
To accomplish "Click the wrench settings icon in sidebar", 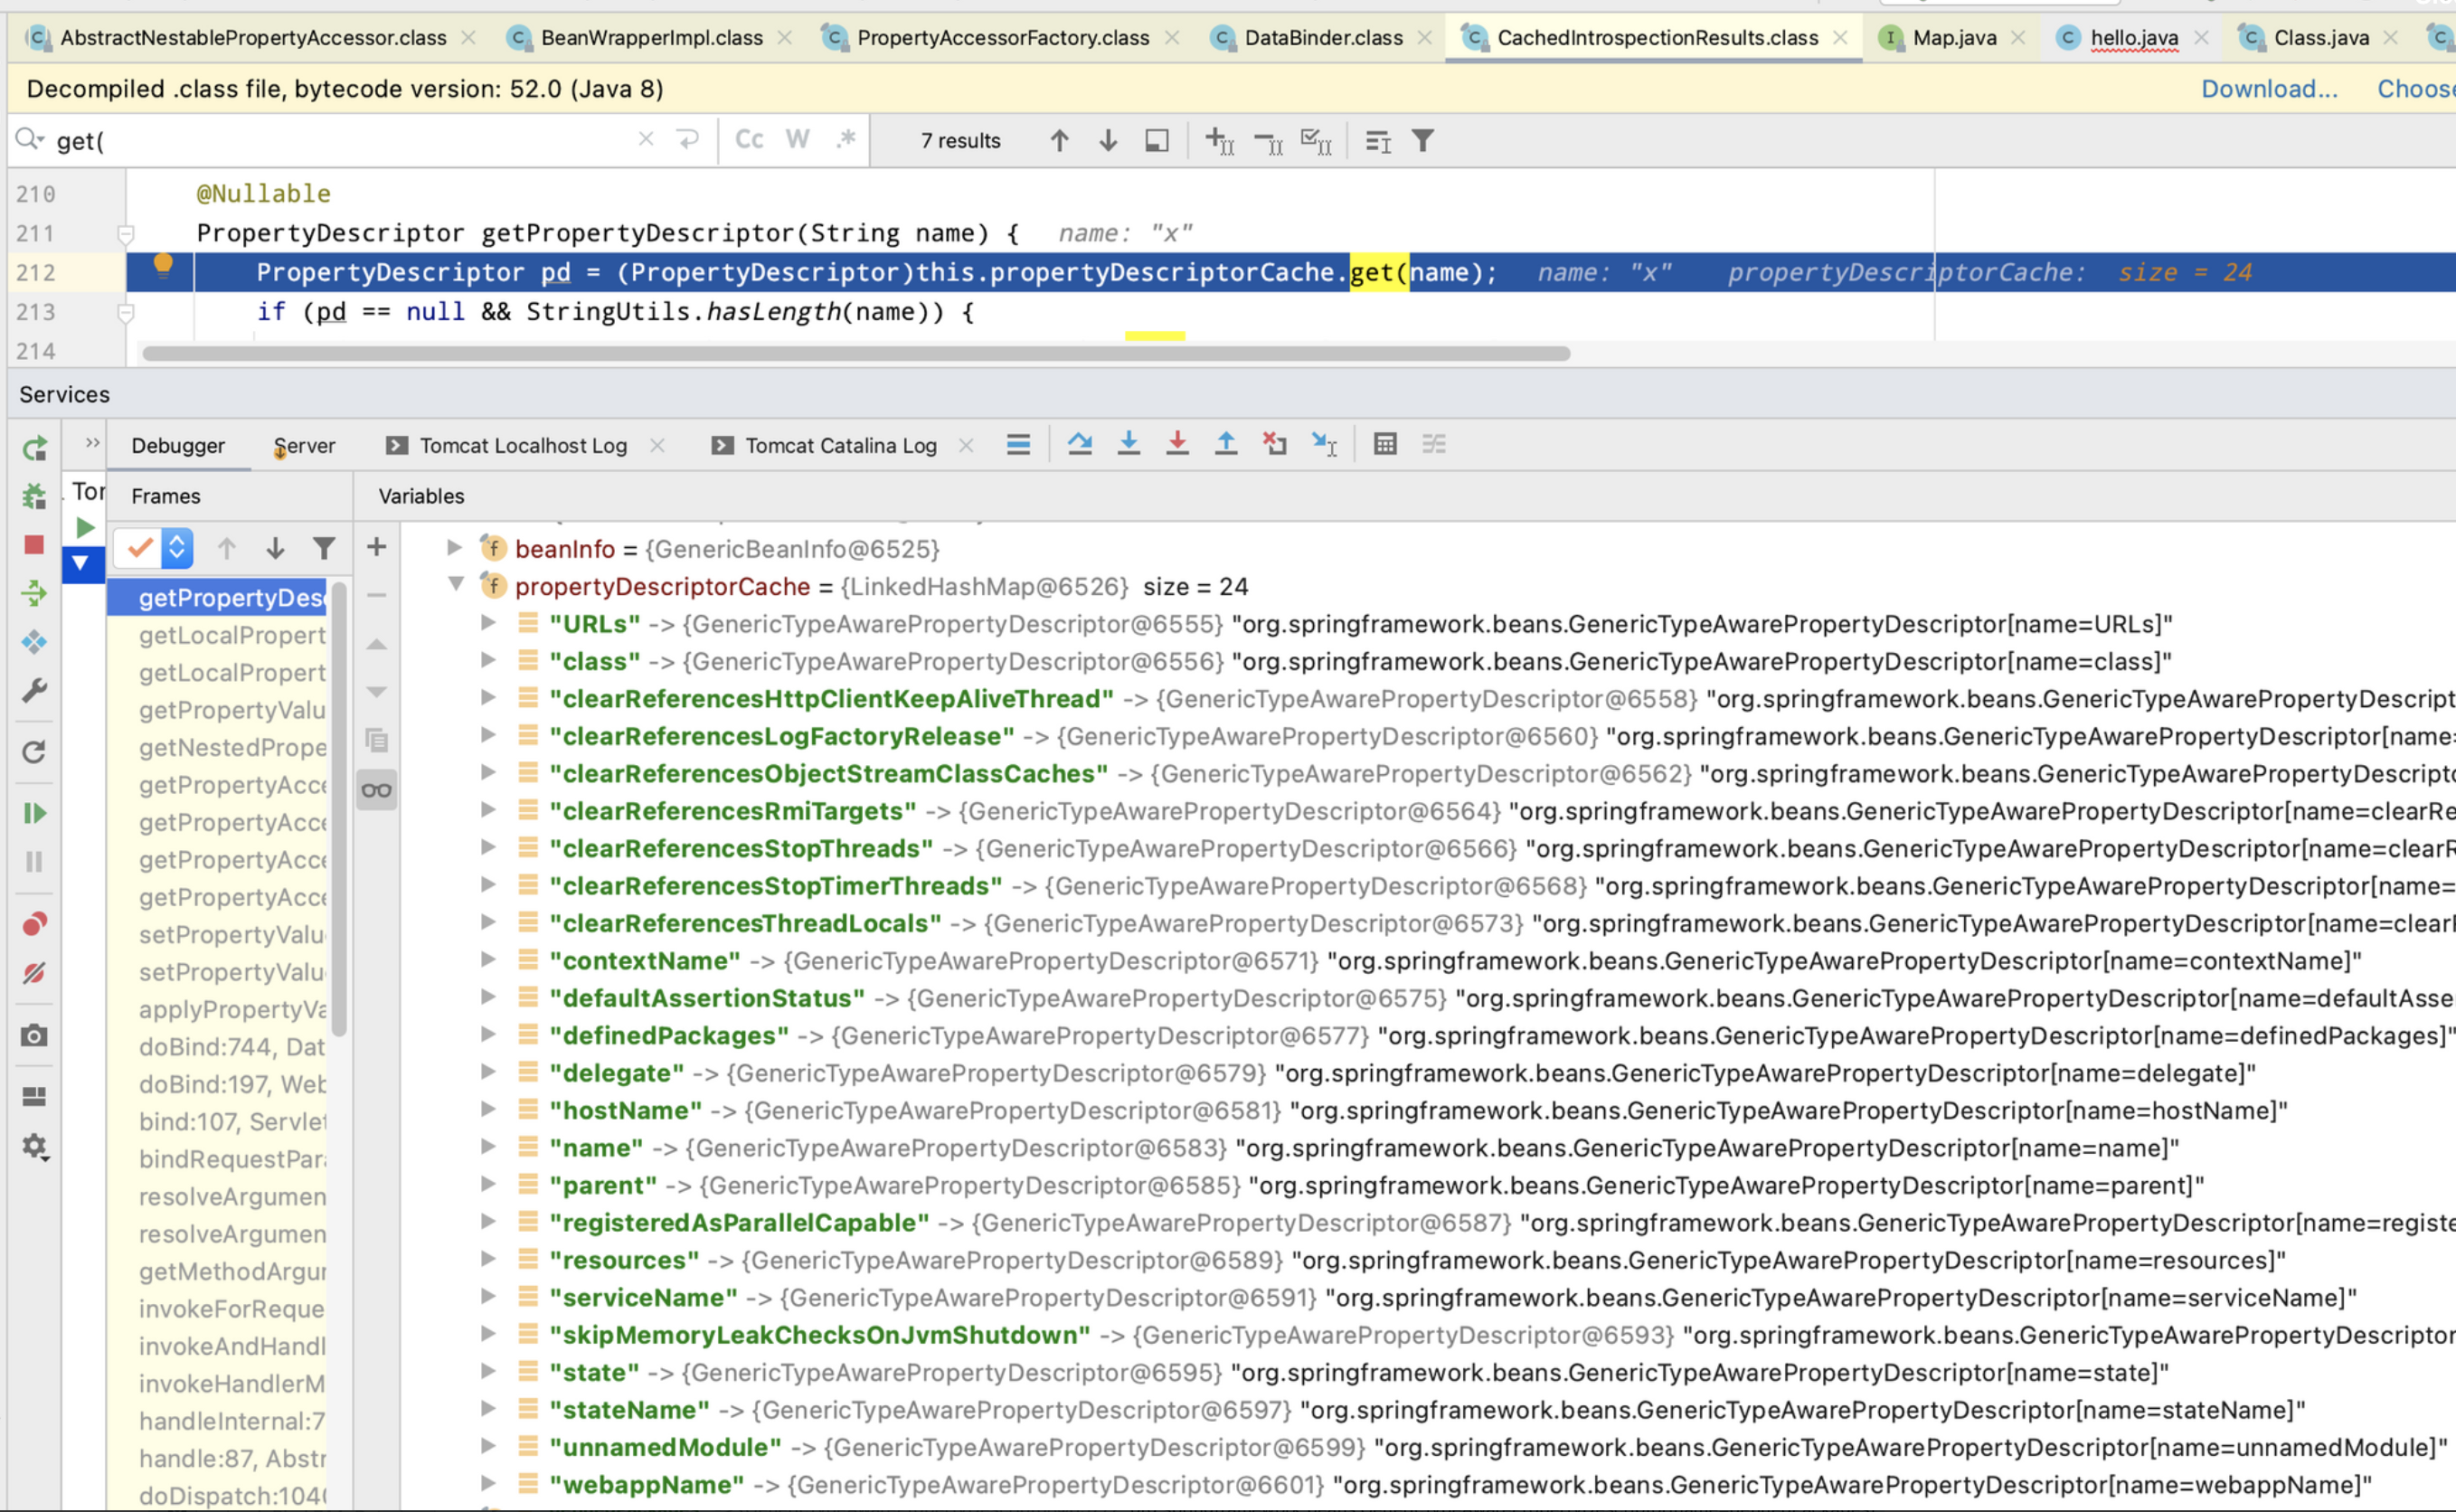I will pyautogui.click(x=34, y=690).
